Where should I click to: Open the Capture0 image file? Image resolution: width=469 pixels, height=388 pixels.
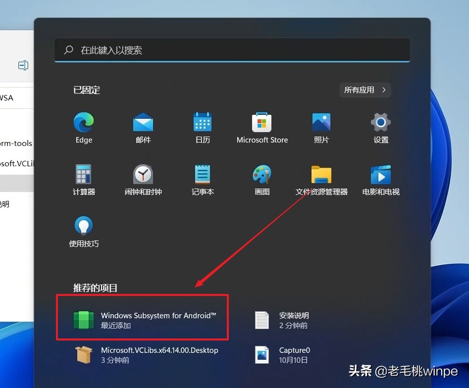point(282,355)
